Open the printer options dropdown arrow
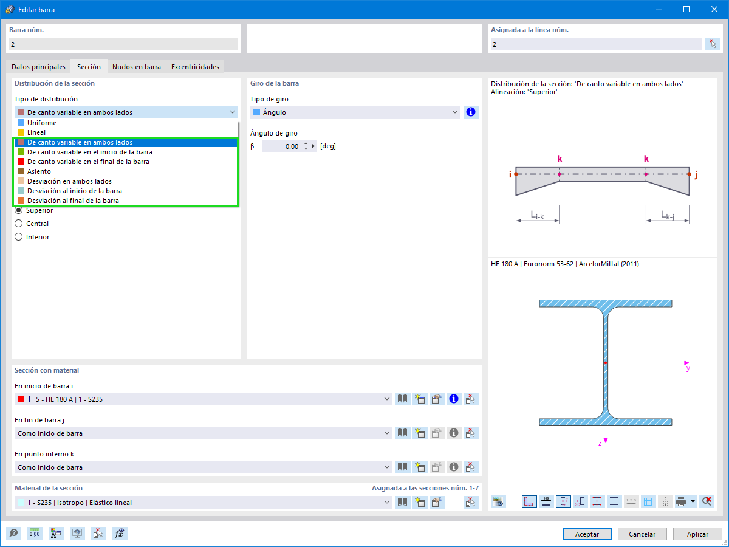The height and width of the screenshot is (547, 729). coord(693,502)
